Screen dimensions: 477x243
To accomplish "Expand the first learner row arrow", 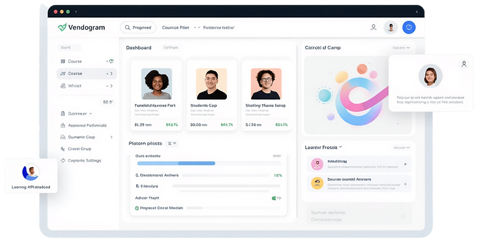I will pyautogui.click(x=405, y=164).
